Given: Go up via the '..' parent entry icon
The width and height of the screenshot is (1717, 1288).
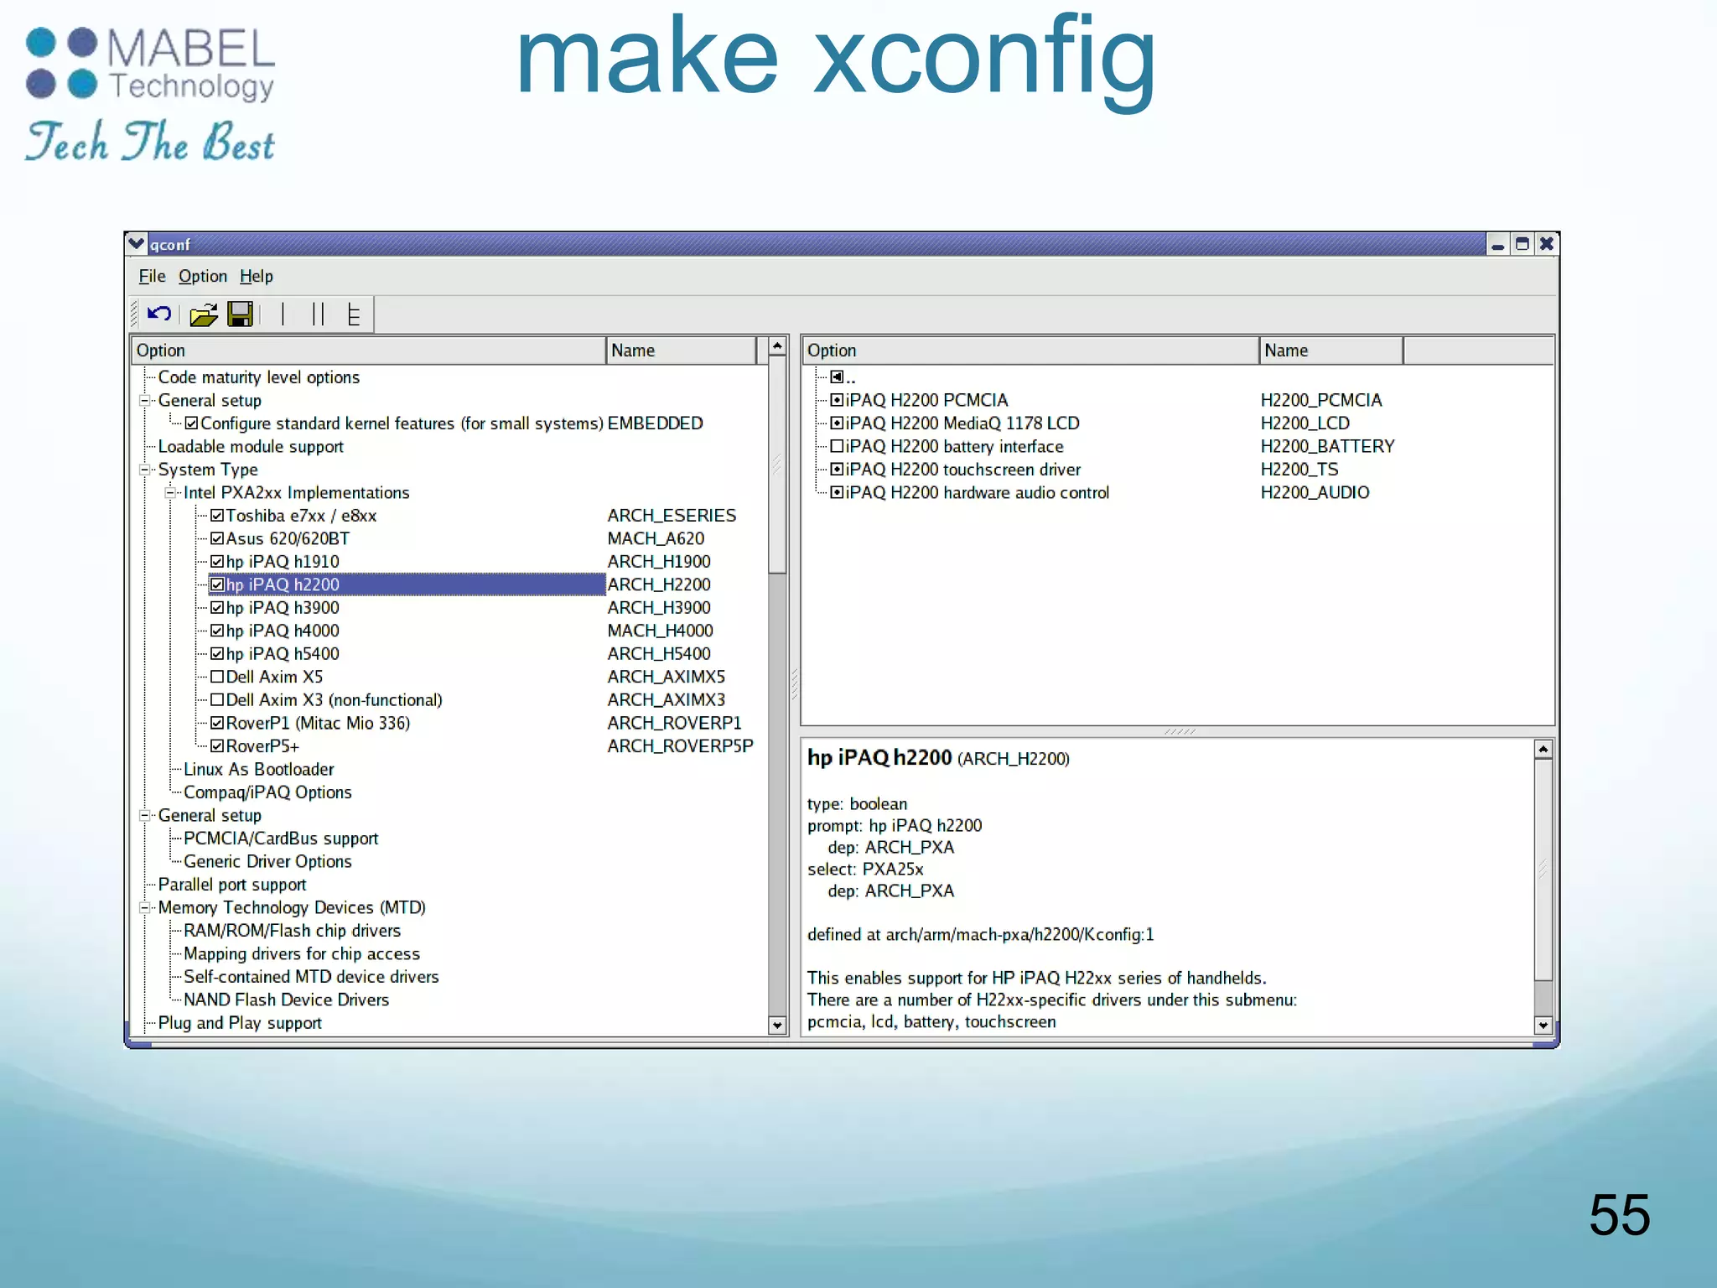Looking at the screenshot, I should pos(837,377).
